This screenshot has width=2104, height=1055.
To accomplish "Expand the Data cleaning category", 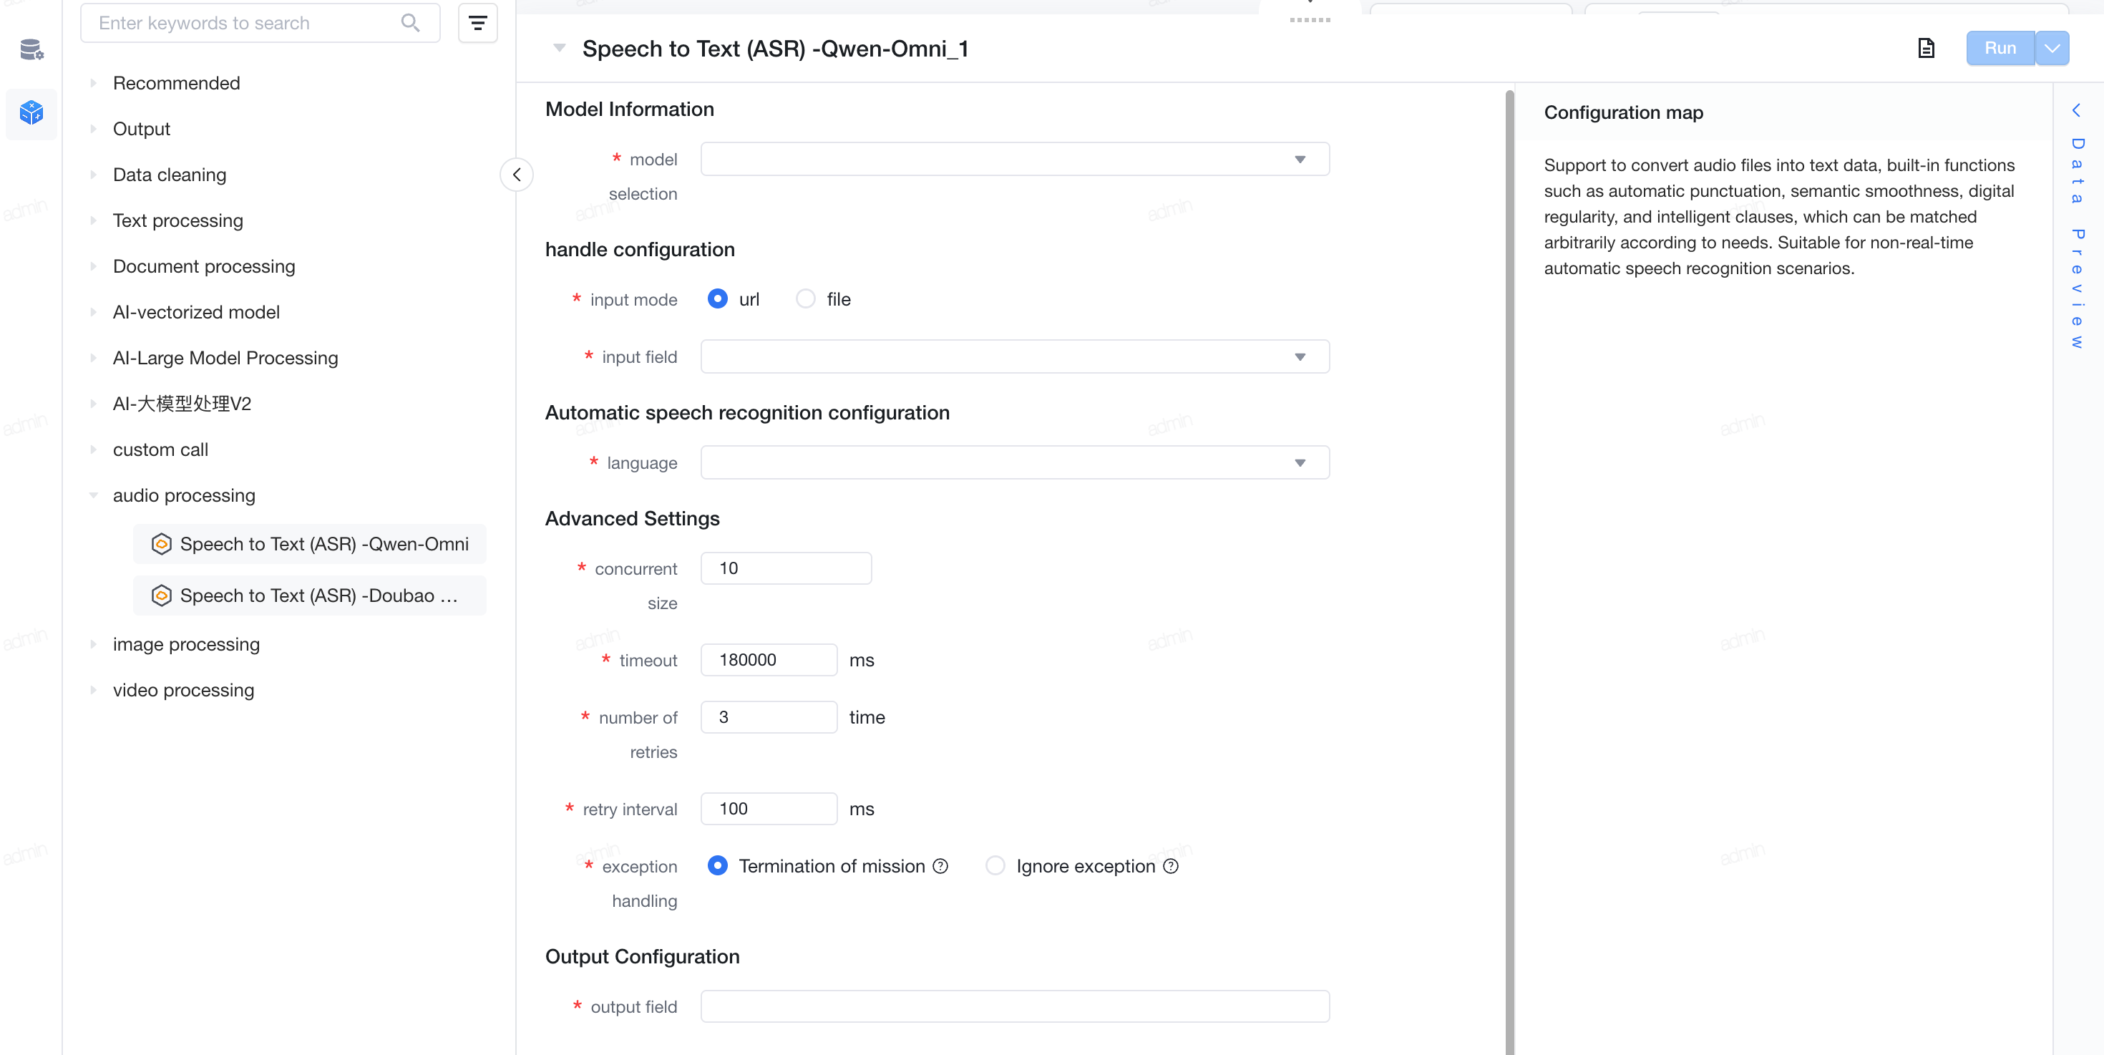I will [169, 175].
